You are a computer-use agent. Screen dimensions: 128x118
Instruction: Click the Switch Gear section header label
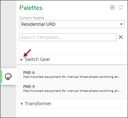(x=38, y=59)
